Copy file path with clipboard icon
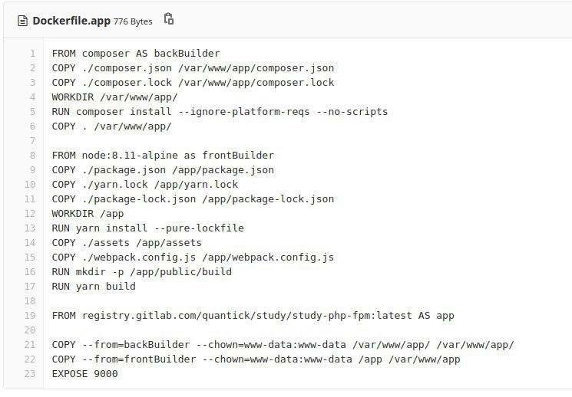Image resolution: width=572 pixels, height=397 pixels. coord(169,18)
